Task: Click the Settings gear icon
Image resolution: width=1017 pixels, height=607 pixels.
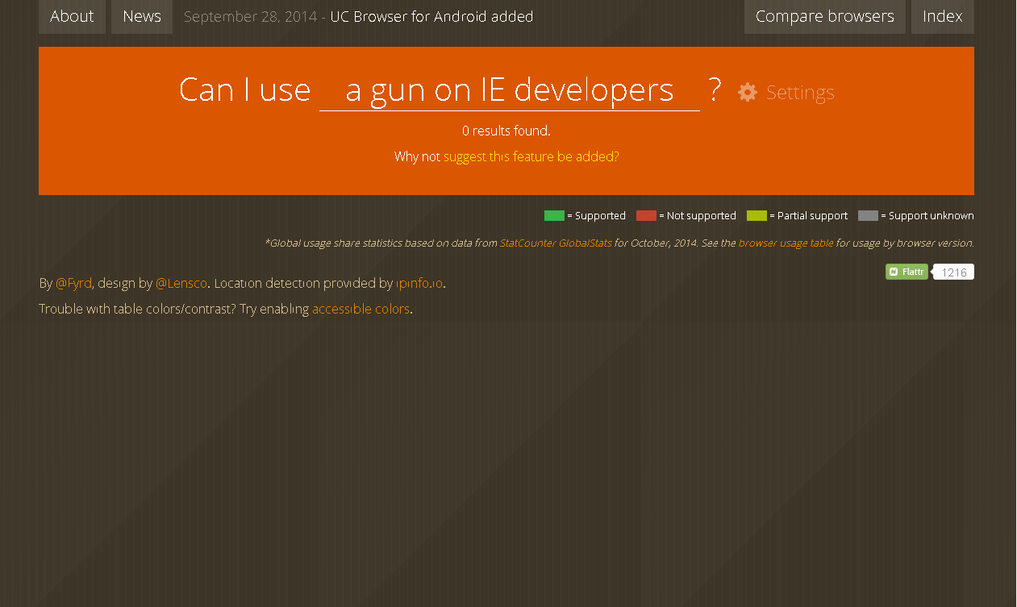Action: (748, 92)
